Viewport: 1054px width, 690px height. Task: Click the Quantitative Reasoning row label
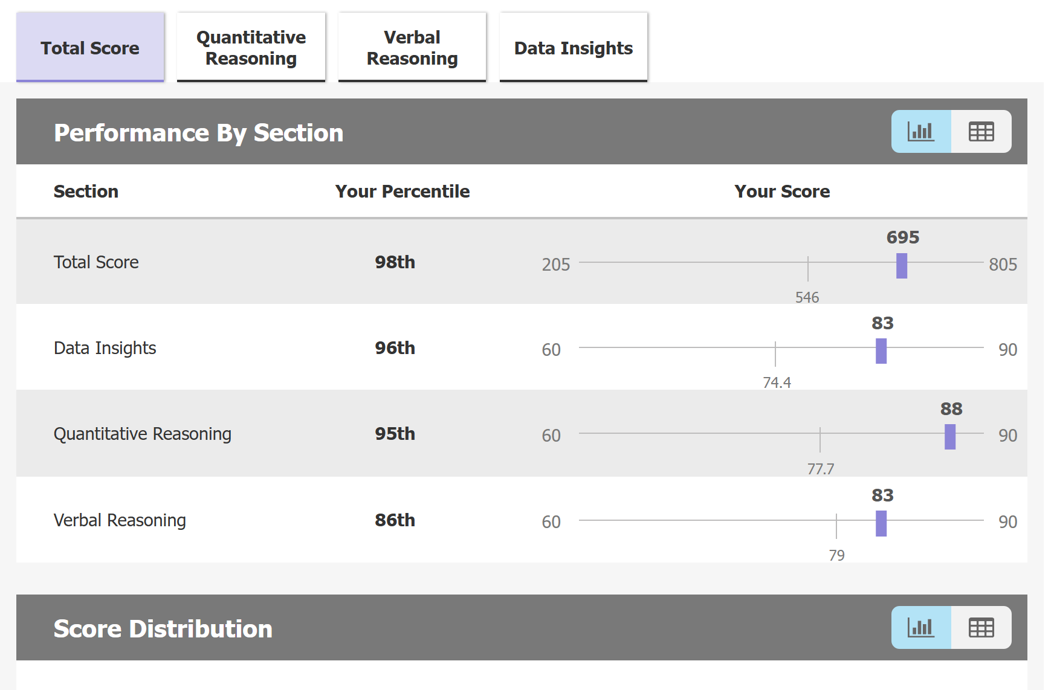coord(143,434)
